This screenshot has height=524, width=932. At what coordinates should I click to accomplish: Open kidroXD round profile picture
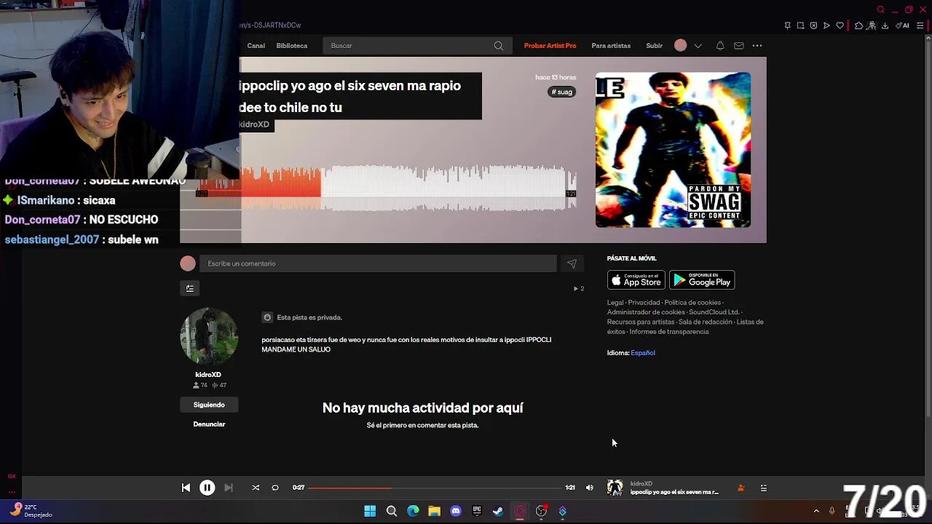(x=209, y=337)
